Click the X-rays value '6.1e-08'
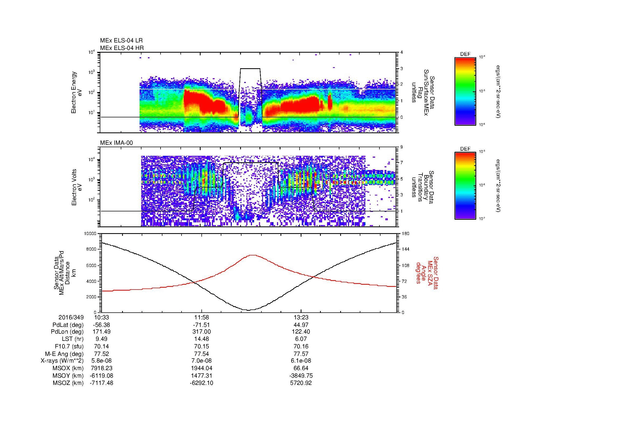Image resolution: width=629 pixels, height=444 pixels. 301,361
